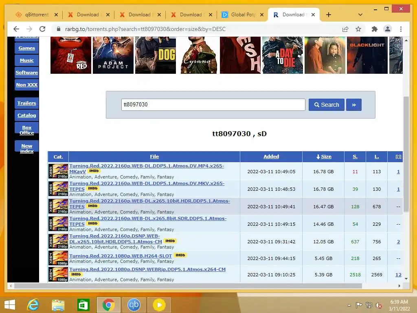Go back with the browser back arrow
The height and width of the screenshot is (313, 417).
[16, 29]
